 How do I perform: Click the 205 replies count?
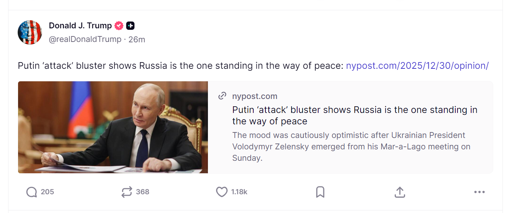point(47,192)
